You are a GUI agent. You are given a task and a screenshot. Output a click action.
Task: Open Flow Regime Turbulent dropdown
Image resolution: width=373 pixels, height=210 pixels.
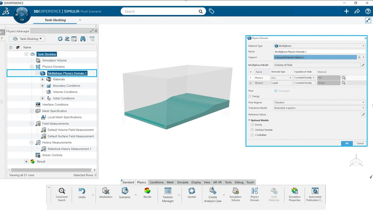pos(319,102)
